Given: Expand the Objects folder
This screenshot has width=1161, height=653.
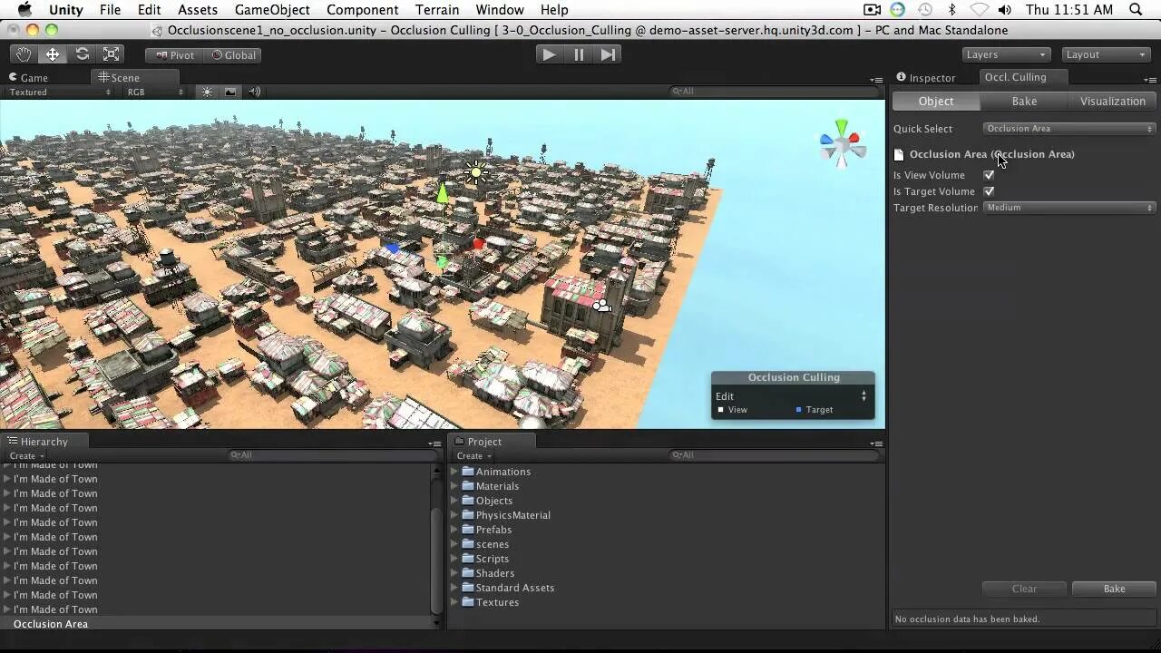Looking at the screenshot, I should tap(455, 501).
